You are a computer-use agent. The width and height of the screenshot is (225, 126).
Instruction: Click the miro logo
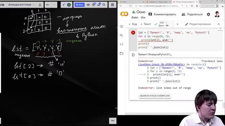[x=2, y=5]
